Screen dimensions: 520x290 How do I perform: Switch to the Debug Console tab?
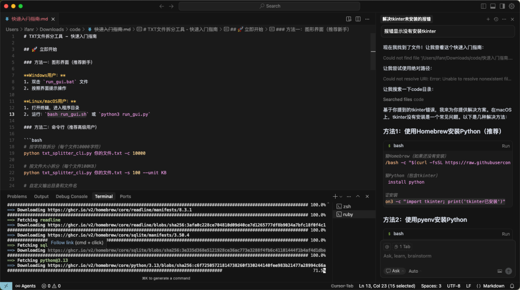(72, 196)
